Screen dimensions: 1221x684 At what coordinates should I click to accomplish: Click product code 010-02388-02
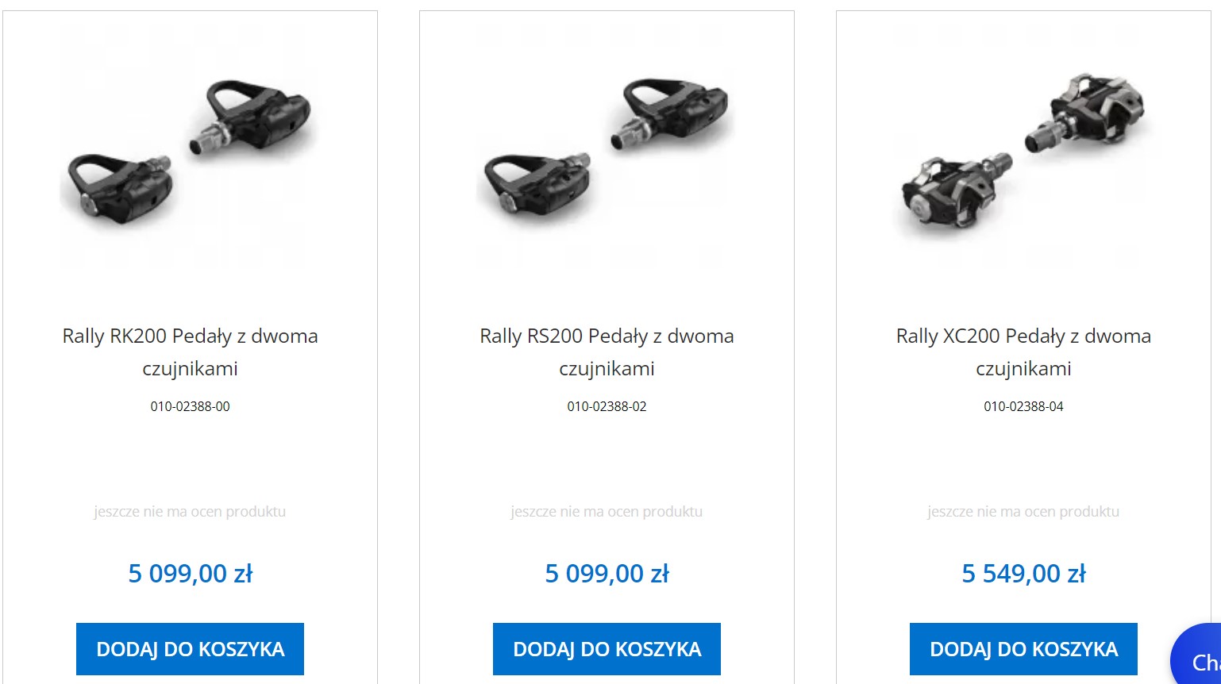(x=607, y=406)
